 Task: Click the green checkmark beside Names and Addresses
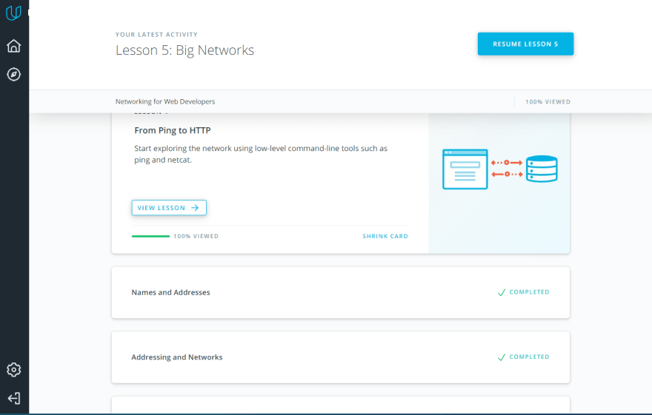click(x=502, y=293)
